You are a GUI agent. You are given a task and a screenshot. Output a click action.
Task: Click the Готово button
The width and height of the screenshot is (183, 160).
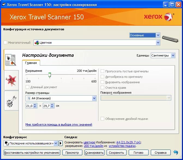[139, 153]
